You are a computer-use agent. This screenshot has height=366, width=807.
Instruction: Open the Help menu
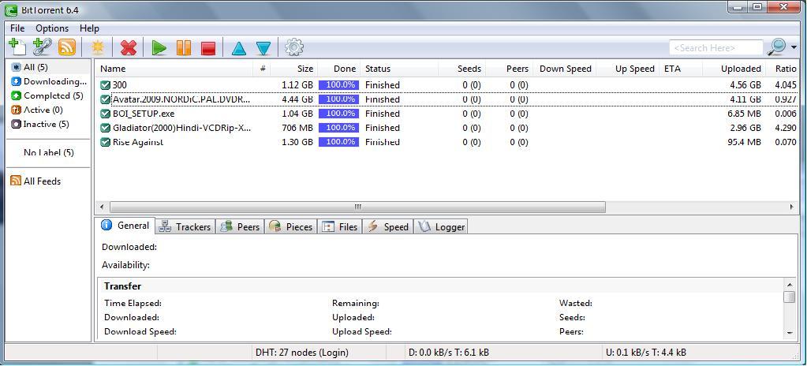pos(90,28)
